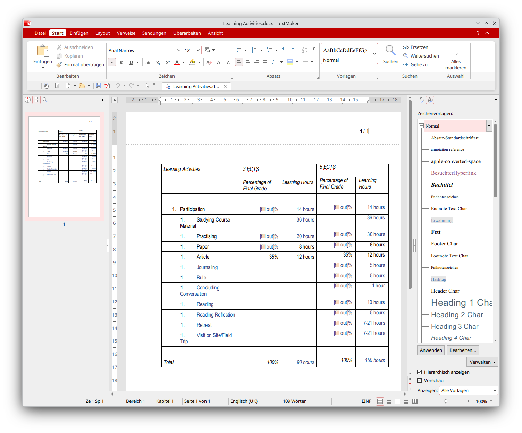Center the paragraph

point(248,62)
